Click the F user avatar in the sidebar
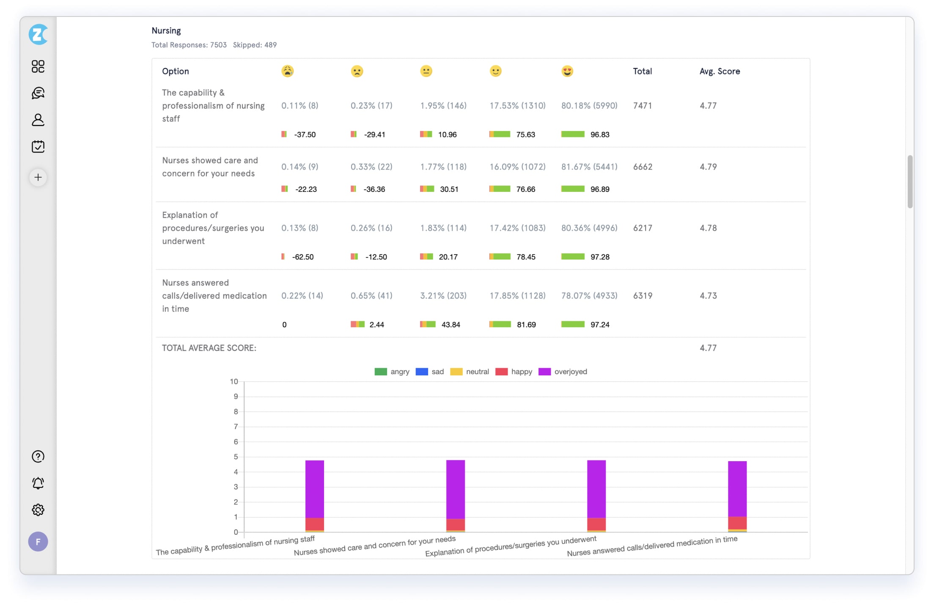Viewport: 934px width, 607px height. coord(38,541)
